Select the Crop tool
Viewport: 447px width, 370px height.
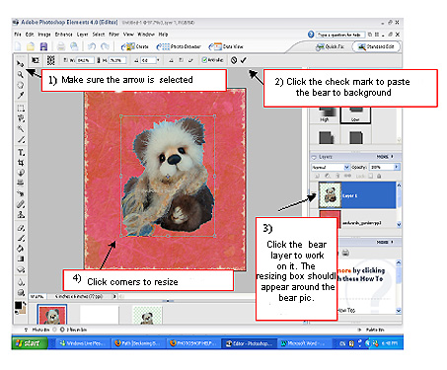(21, 163)
